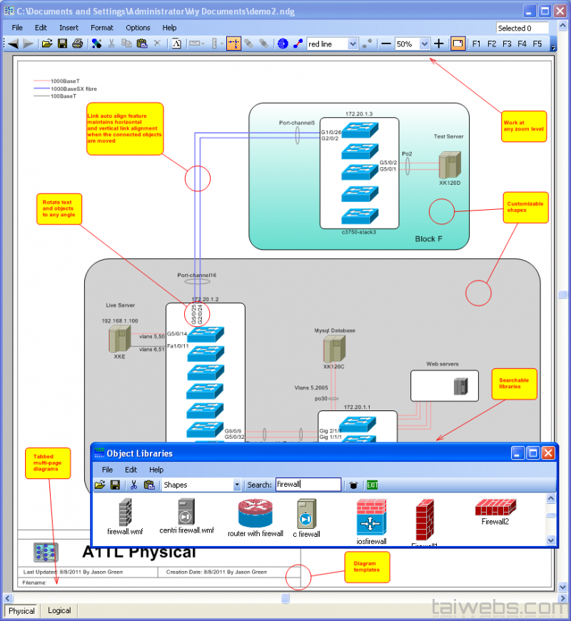
Task: Click the Save diagram icon in main toolbar
Action: click(62, 44)
